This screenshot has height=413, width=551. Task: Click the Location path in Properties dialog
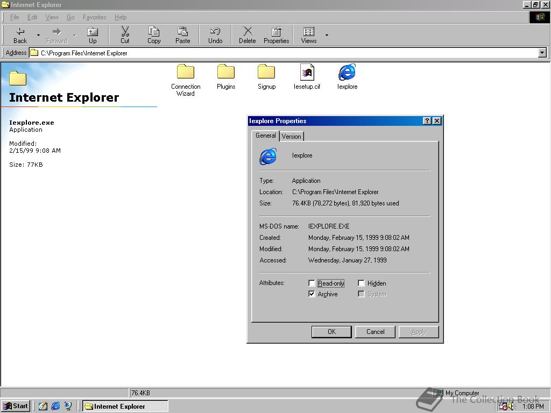coord(335,192)
